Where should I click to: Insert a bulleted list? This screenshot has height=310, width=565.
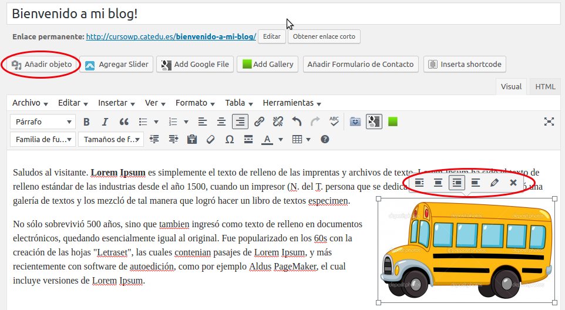pyautogui.click(x=143, y=122)
